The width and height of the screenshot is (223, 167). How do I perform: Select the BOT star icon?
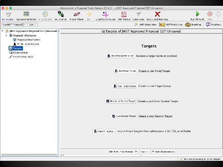pos(89,16)
